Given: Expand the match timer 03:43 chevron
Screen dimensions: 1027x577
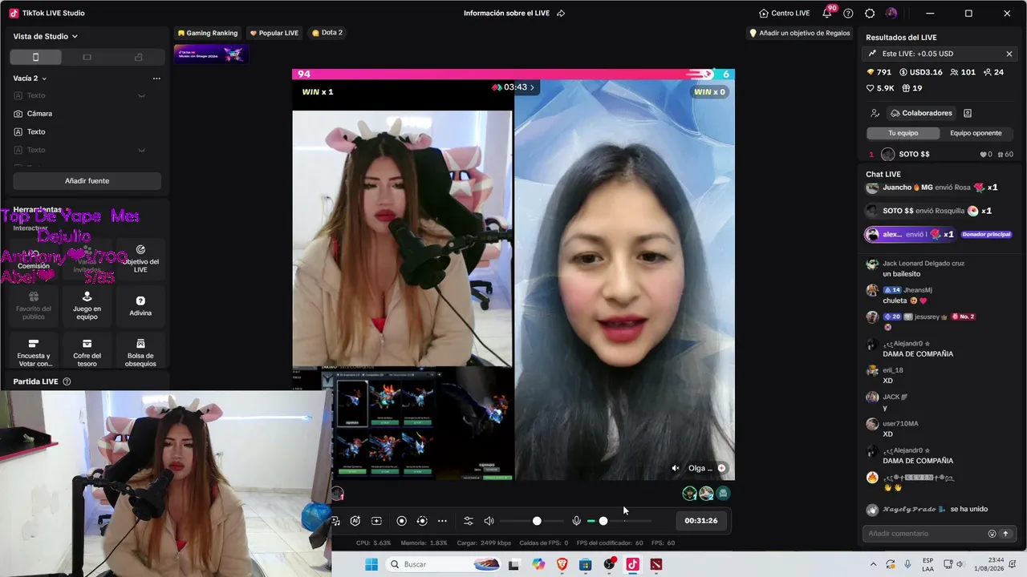Looking at the screenshot, I should pyautogui.click(x=532, y=87).
